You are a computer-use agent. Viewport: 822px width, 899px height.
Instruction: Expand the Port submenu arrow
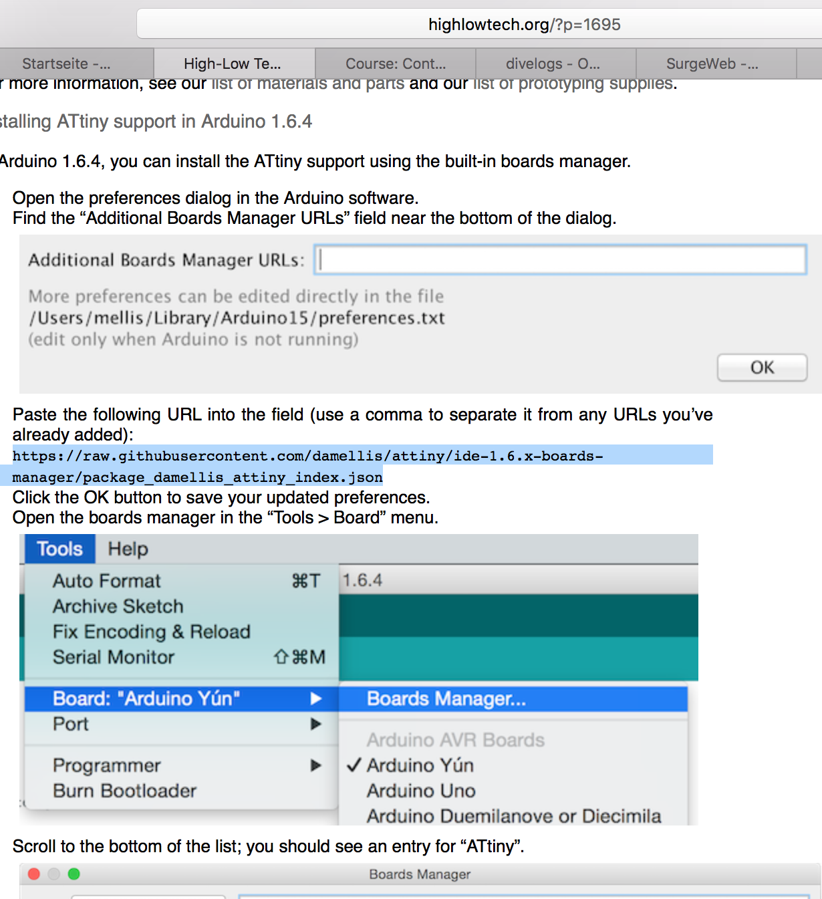(316, 724)
